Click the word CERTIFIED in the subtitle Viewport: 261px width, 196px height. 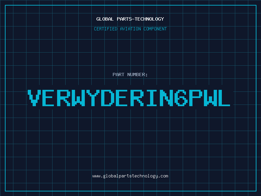pos(106,29)
